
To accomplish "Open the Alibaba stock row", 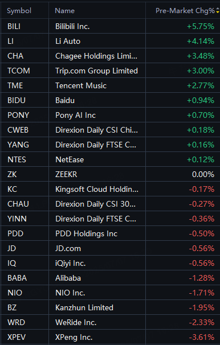I will (110, 278).
